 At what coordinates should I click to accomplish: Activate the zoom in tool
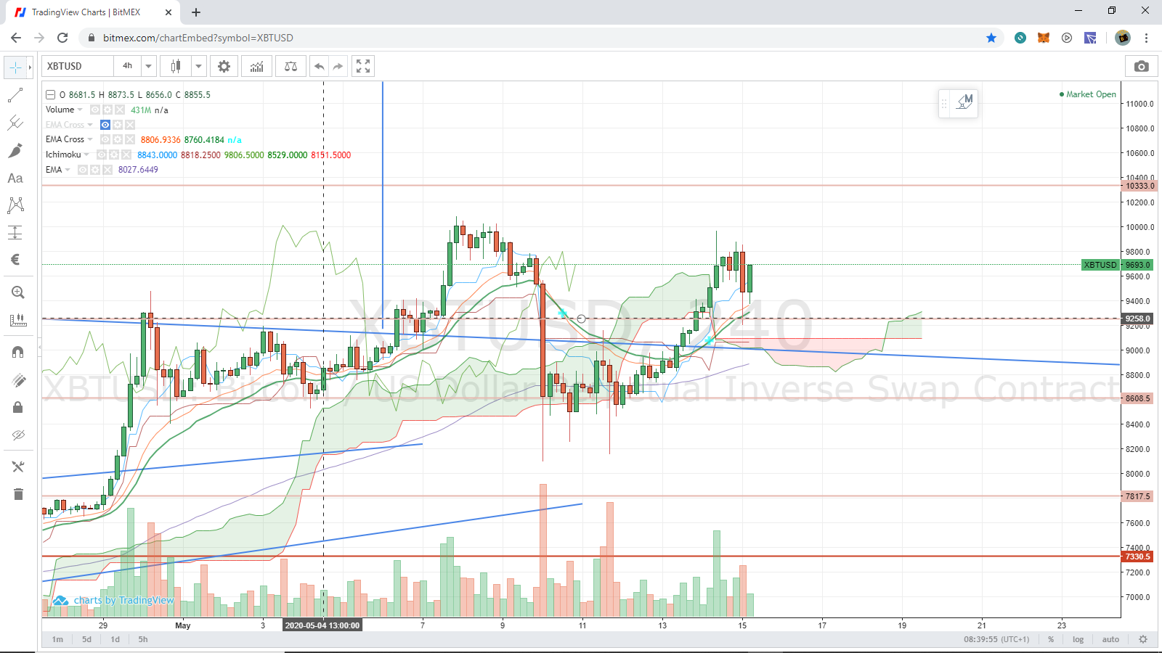click(x=18, y=292)
